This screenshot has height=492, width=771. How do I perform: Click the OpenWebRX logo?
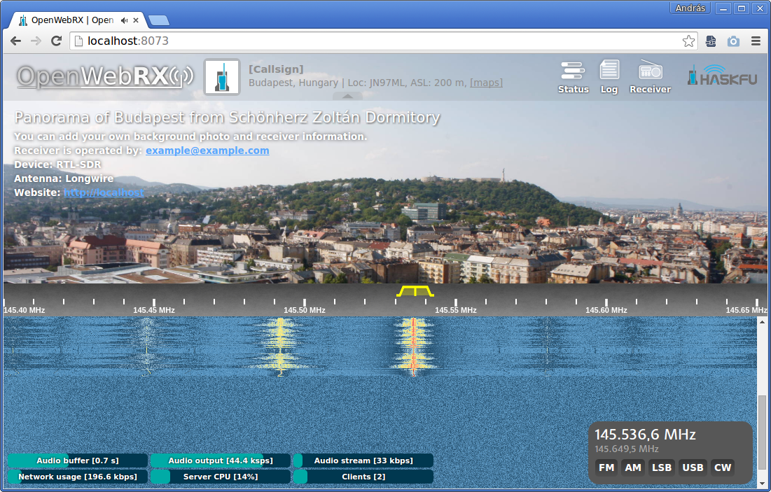[105, 76]
